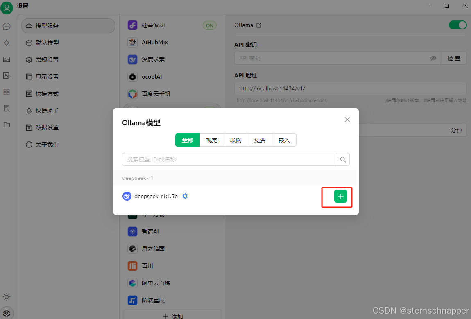Open 关于我们 settings section

pos(68,145)
